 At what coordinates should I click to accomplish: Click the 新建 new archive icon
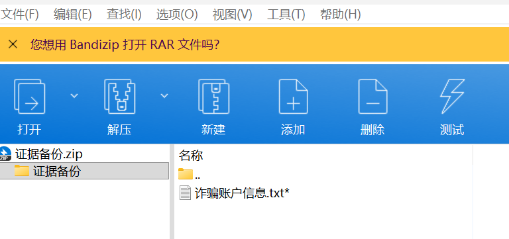click(x=213, y=96)
